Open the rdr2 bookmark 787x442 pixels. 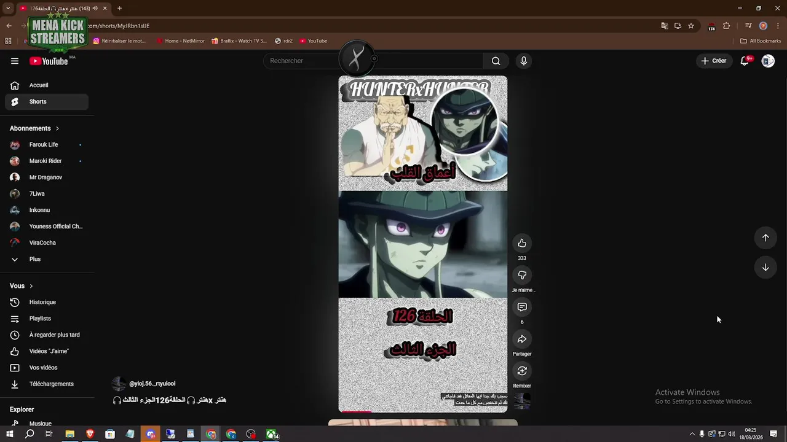tap(283, 41)
